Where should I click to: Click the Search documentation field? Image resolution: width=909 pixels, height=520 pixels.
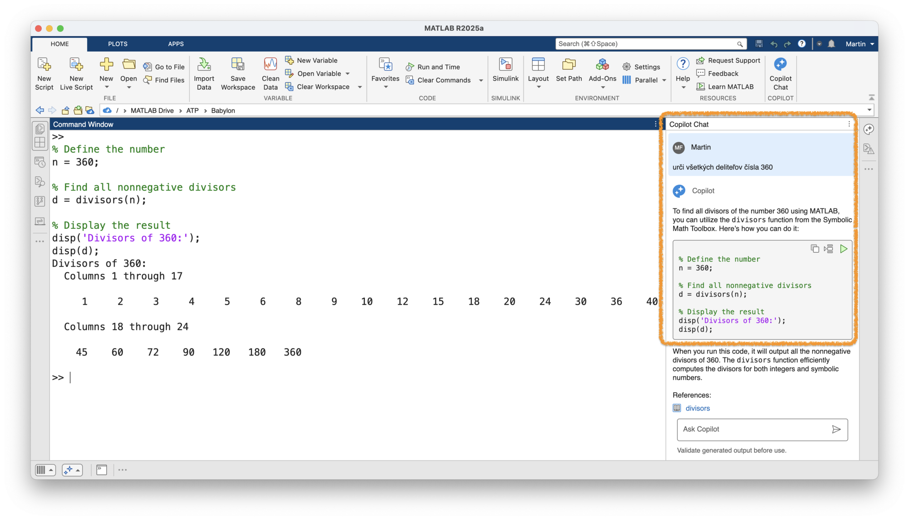click(x=650, y=44)
